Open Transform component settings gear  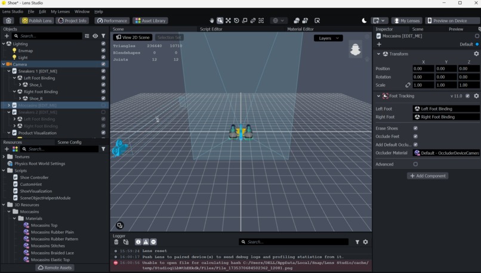click(x=476, y=54)
